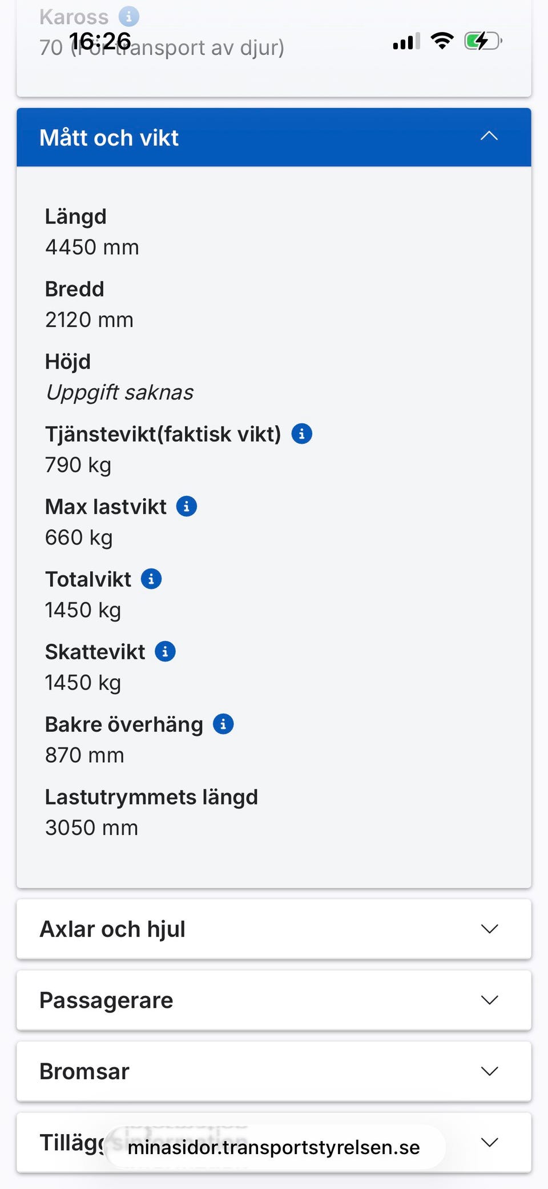Tap the 16:26 clock in status bar
Screen dimensions: 548x1189
100,41
